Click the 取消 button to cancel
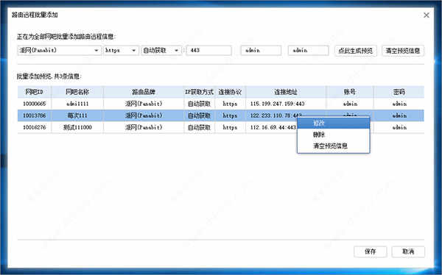 click(408, 251)
